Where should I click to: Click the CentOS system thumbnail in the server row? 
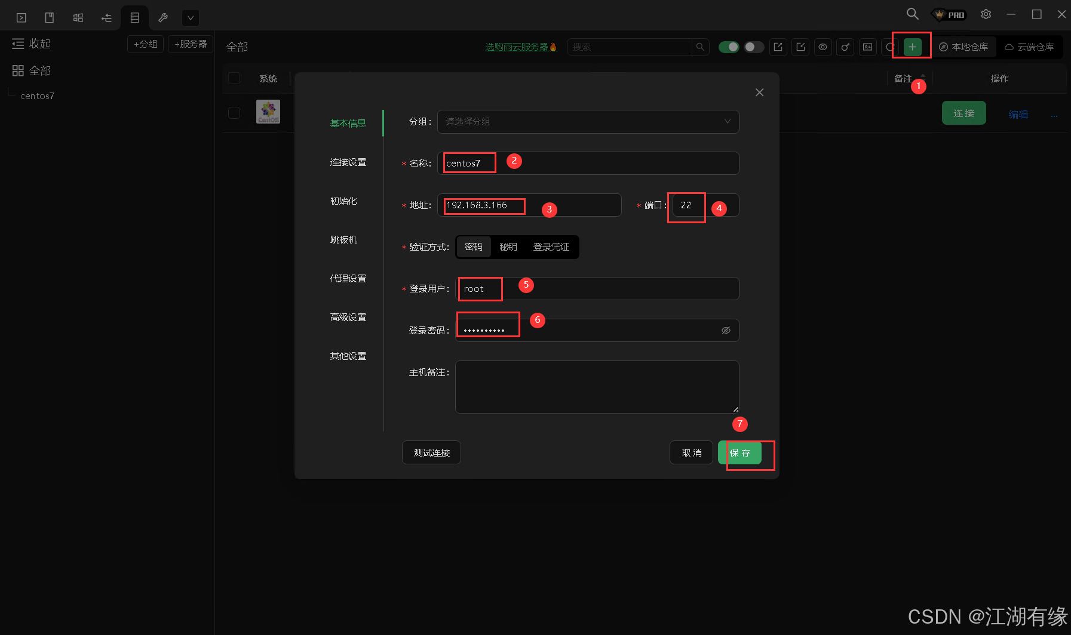pyautogui.click(x=268, y=112)
